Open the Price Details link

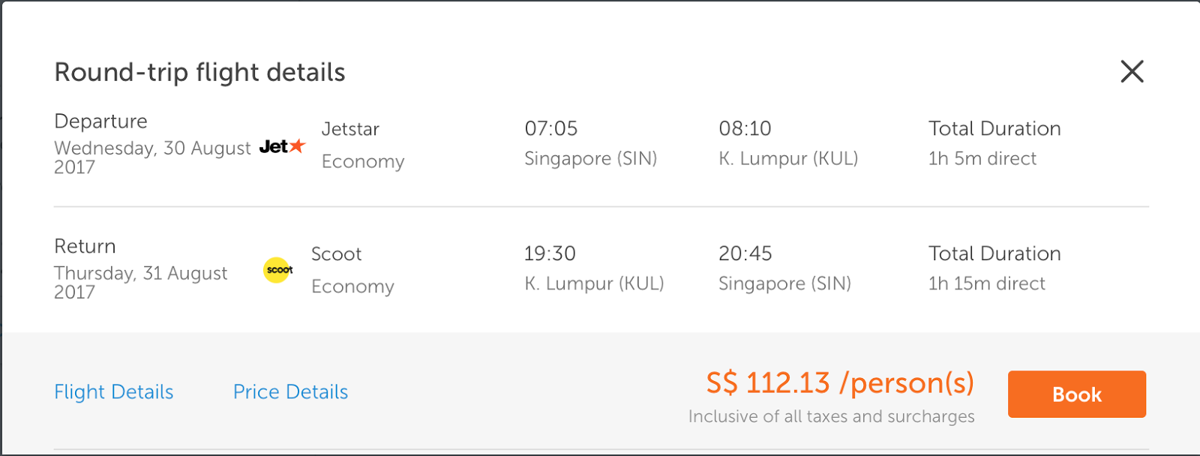click(290, 391)
